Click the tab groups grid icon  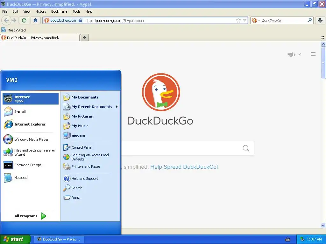323,37
